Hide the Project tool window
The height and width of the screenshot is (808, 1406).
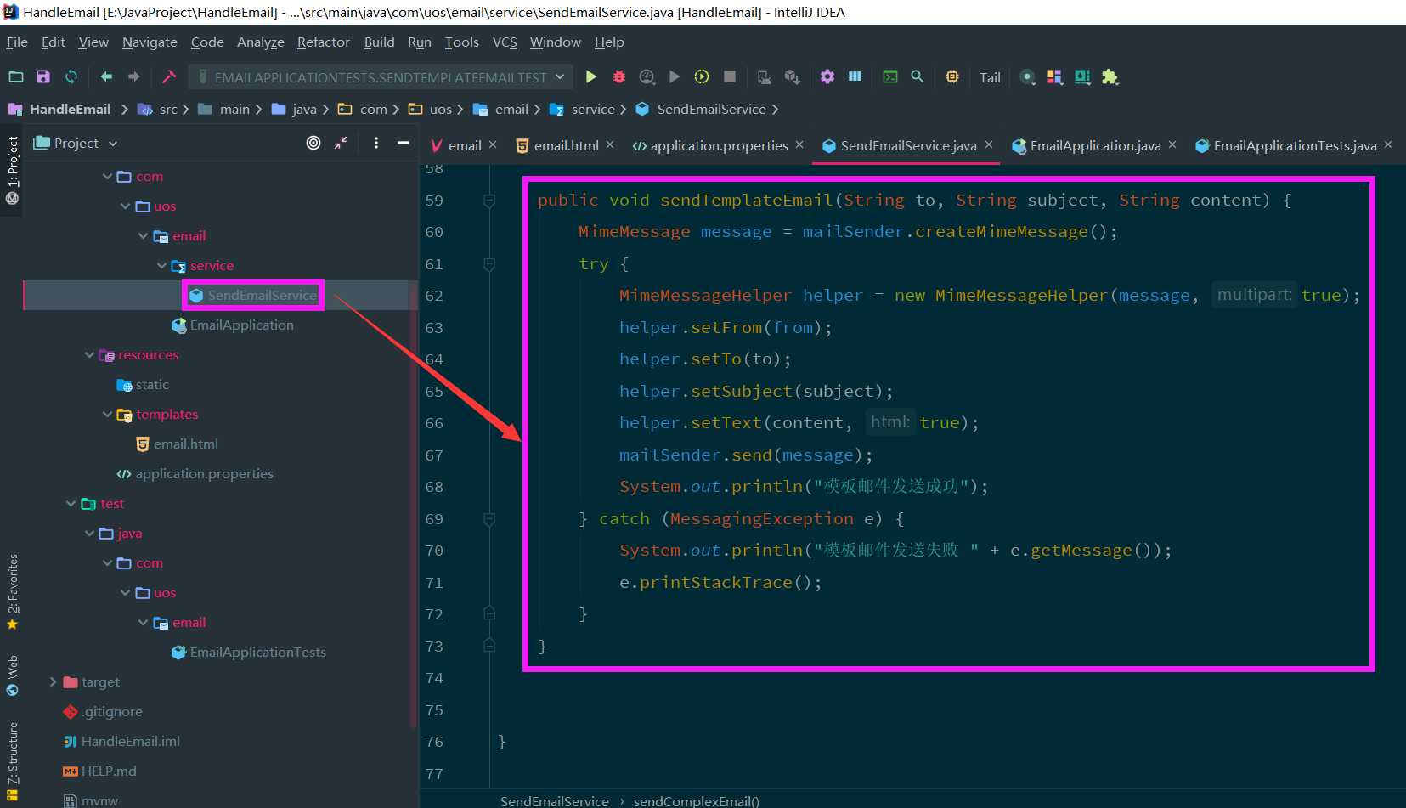point(404,143)
